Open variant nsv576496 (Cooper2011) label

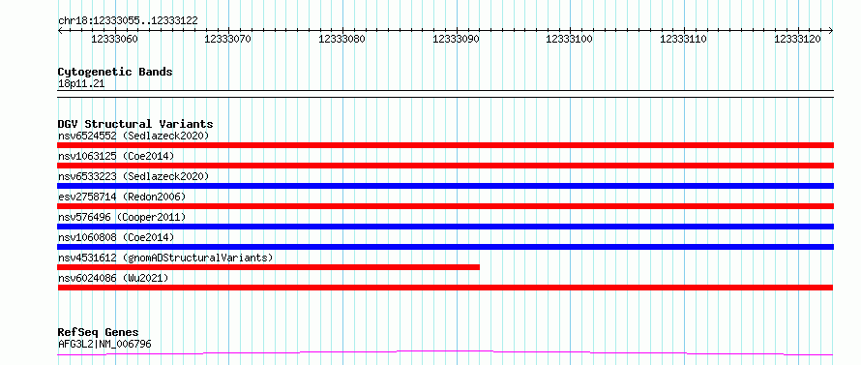[122, 217]
